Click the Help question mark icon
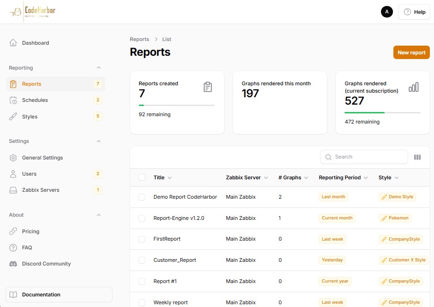The image size is (434, 307). 407,12
